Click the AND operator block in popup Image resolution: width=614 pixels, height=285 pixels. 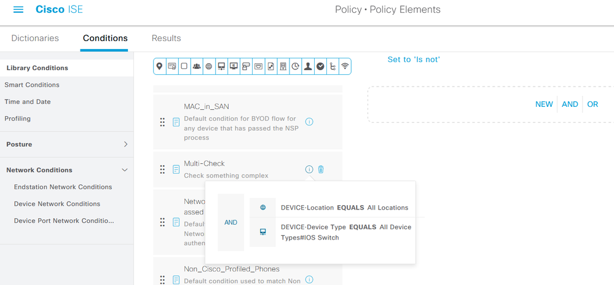coord(230,222)
